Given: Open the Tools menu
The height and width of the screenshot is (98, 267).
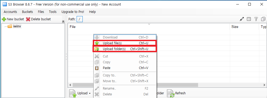Looking at the screenshot, I should coord(53,12).
